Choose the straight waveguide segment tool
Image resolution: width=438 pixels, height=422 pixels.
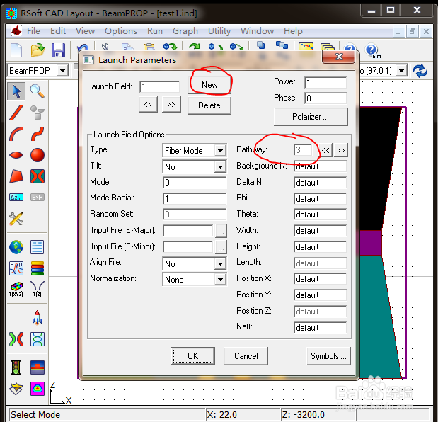tap(16, 113)
